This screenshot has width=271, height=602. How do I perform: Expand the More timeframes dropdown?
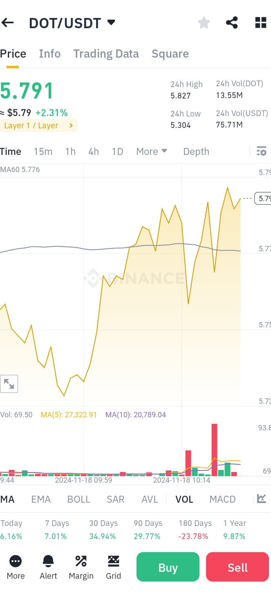[152, 152]
